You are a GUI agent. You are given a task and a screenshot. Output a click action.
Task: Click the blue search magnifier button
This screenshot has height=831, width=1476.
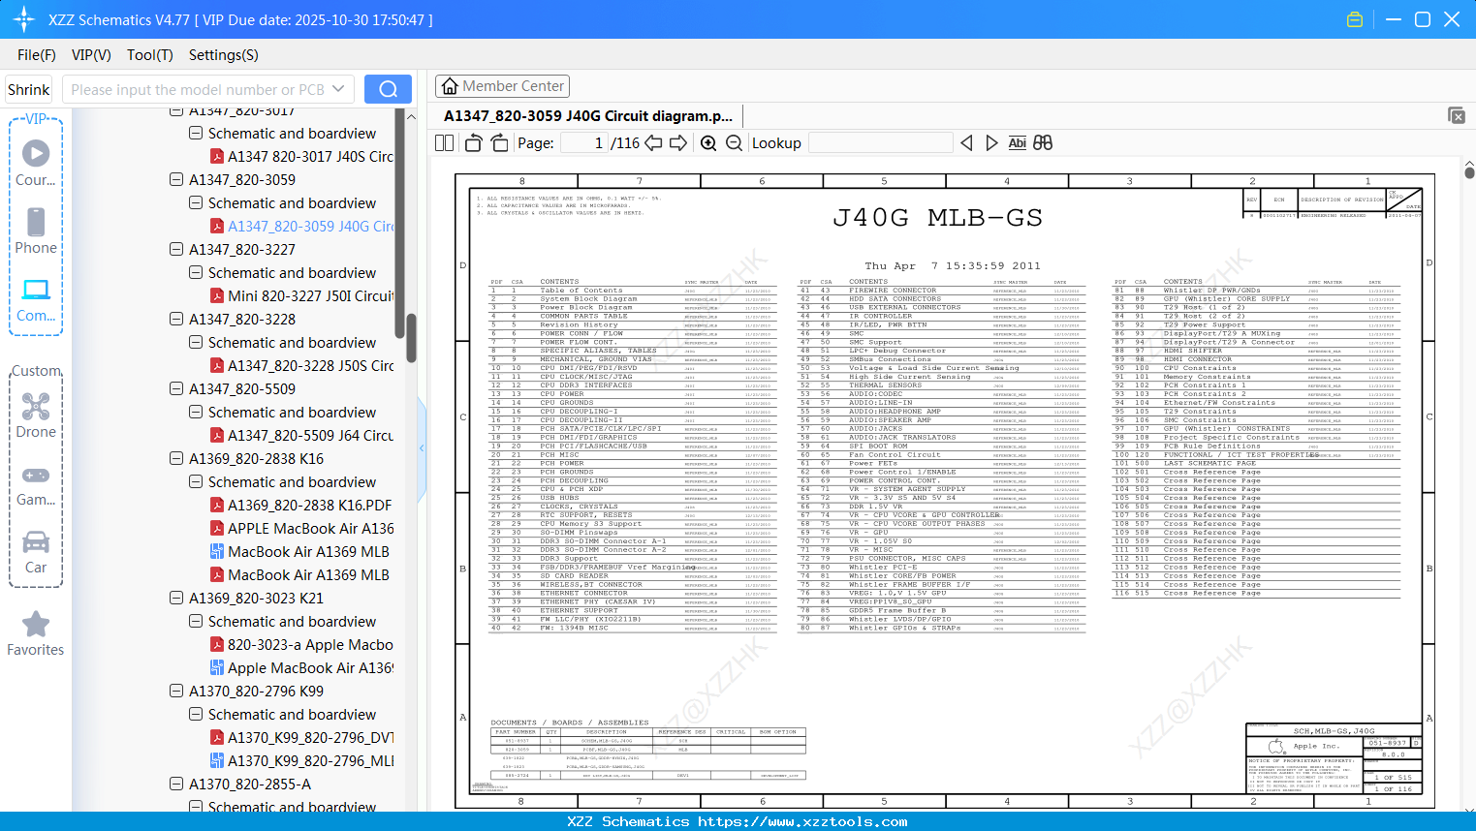[x=388, y=89]
